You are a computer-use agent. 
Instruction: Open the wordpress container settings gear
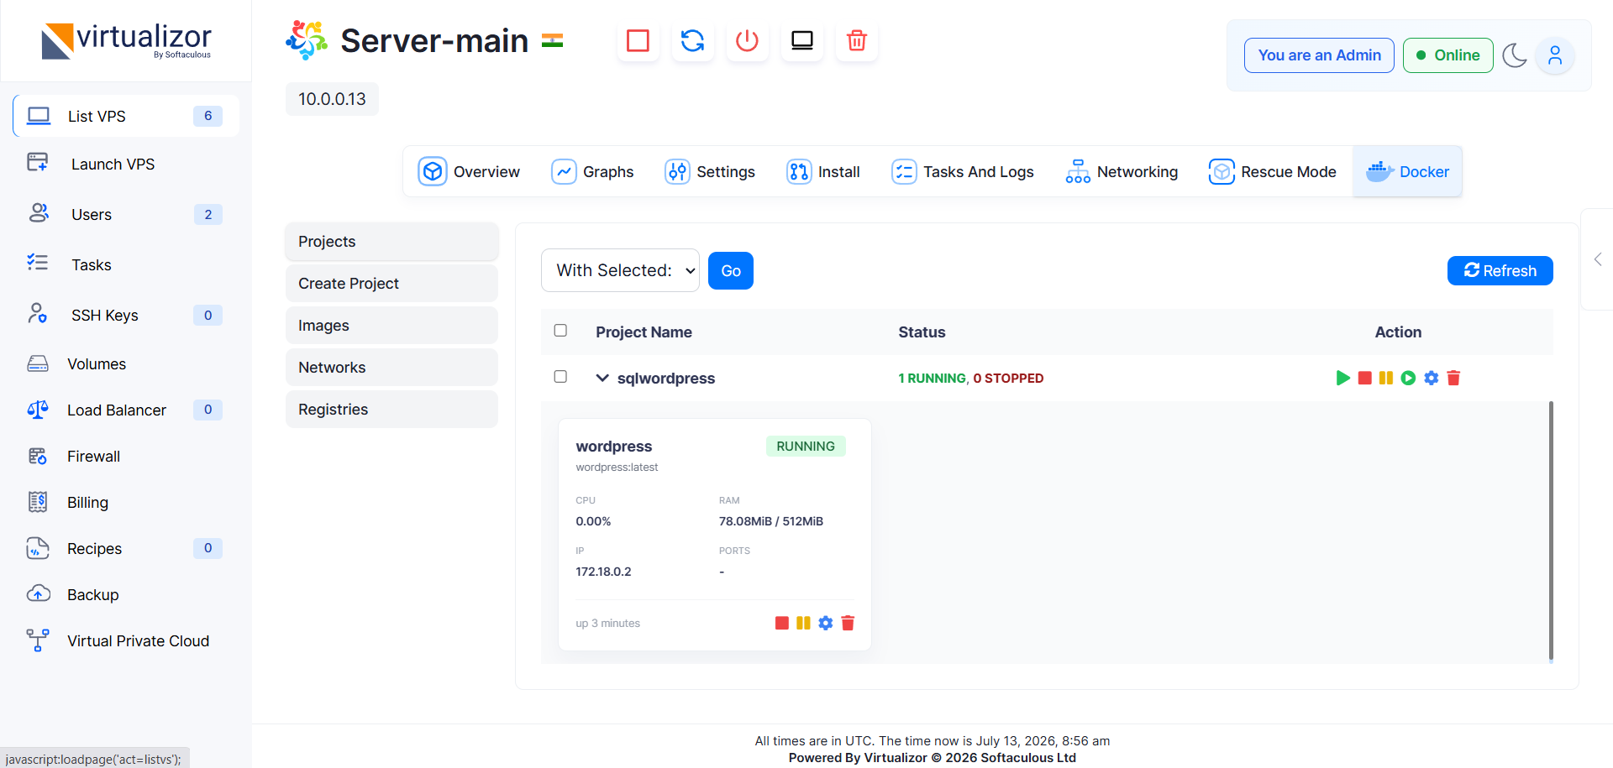pyautogui.click(x=826, y=623)
